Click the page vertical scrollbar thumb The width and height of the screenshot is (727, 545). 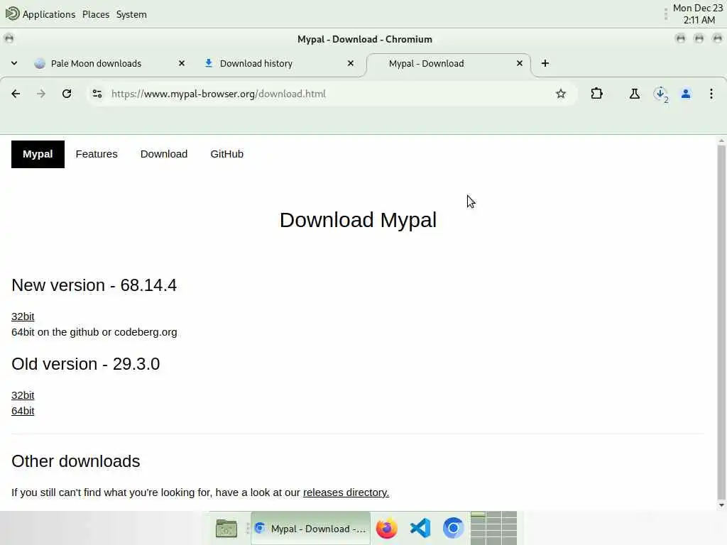[x=721, y=322]
